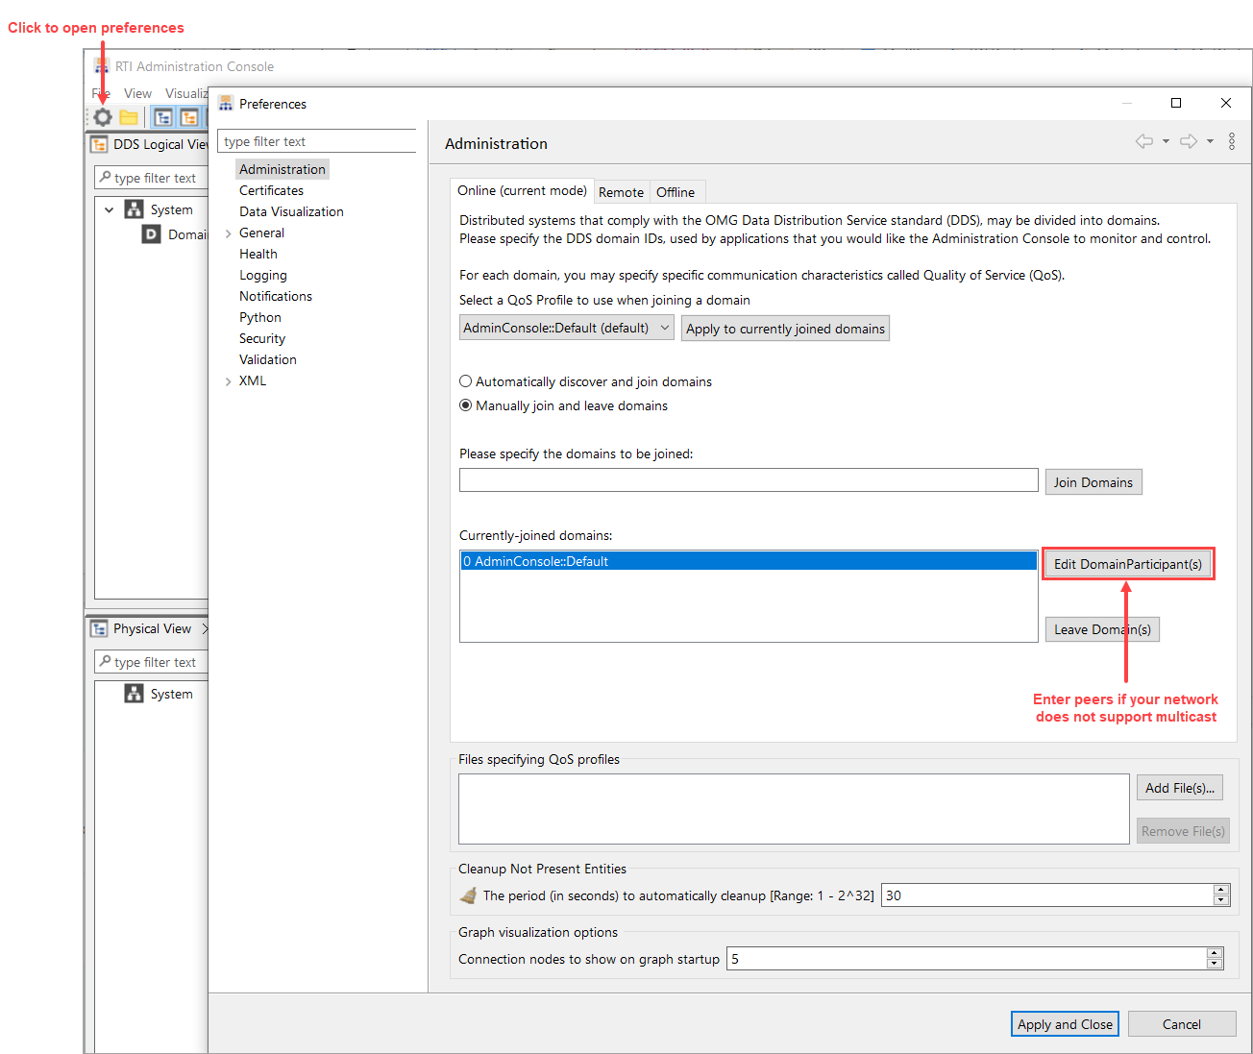
Task: Collapse the System node in DDS Logical View
Action: tap(110, 209)
